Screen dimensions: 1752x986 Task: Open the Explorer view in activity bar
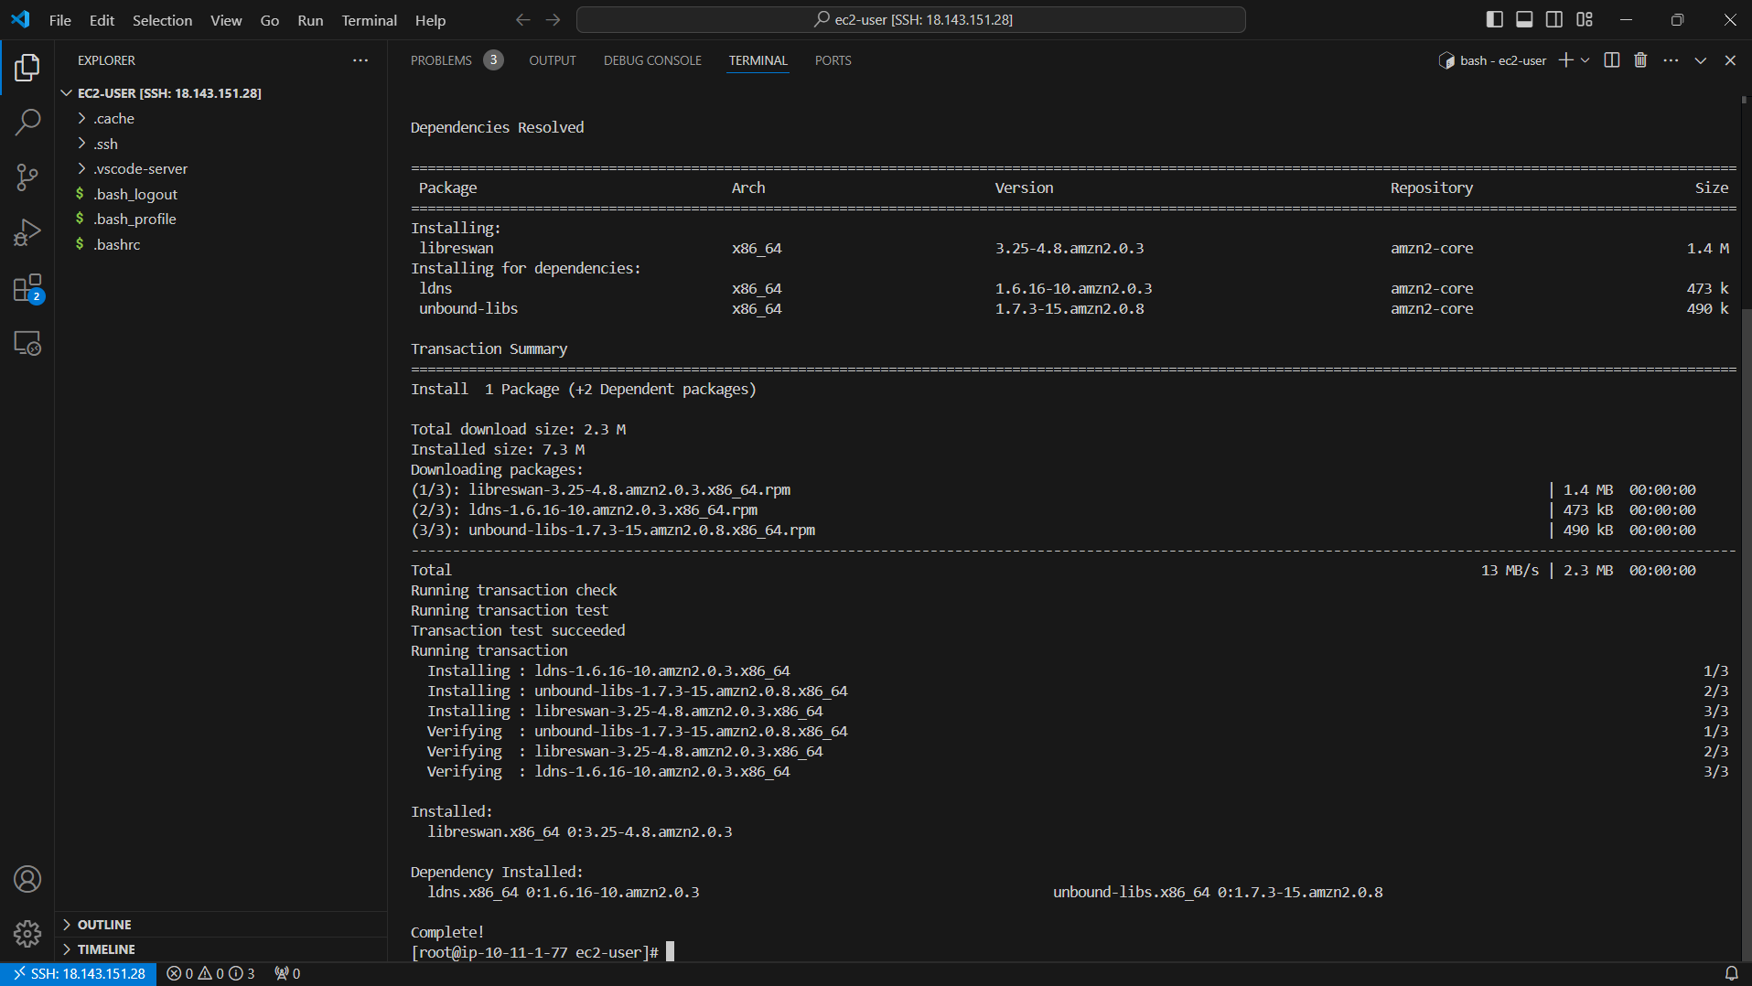27,67
